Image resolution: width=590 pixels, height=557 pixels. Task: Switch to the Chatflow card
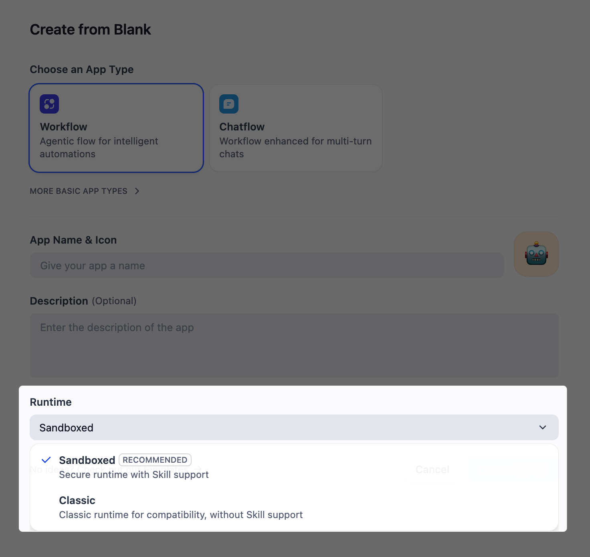point(295,128)
